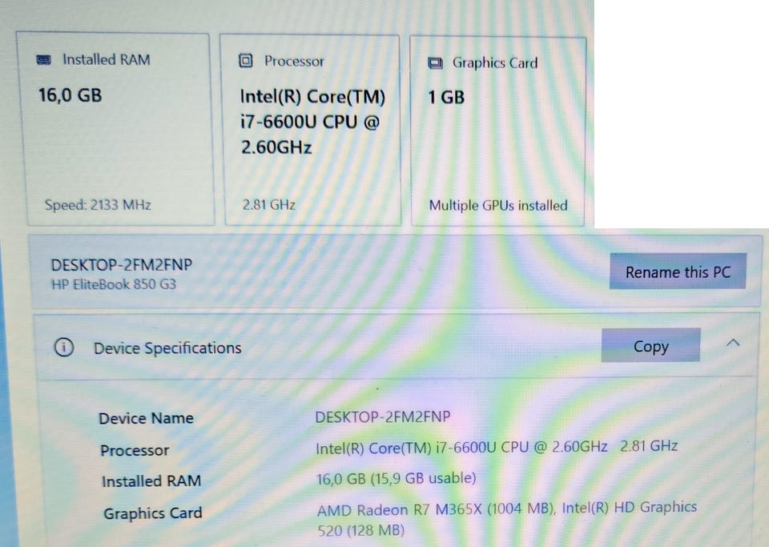Click the 2.81 GHz text in Processor card
The image size is (769, 547).
click(x=269, y=205)
